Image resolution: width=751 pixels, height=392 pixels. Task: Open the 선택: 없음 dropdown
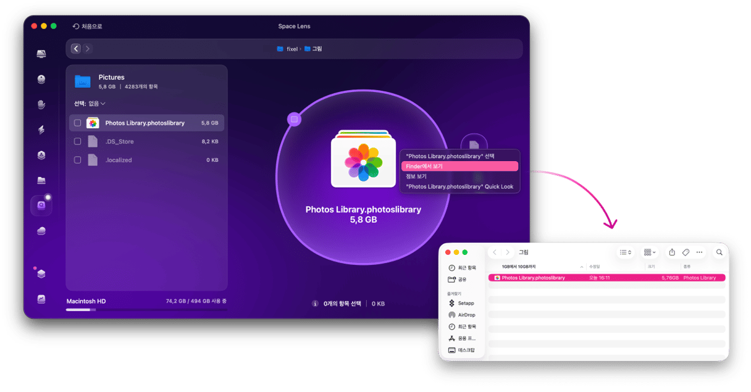(90, 104)
